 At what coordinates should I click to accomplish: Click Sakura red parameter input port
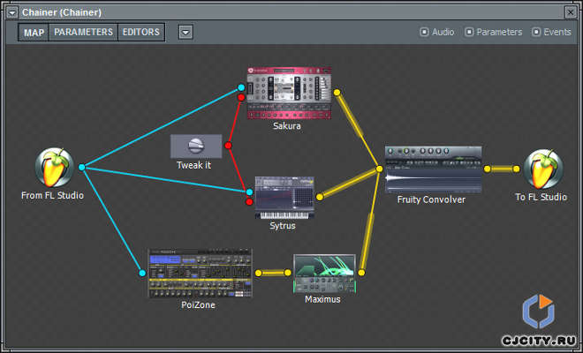point(241,97)
